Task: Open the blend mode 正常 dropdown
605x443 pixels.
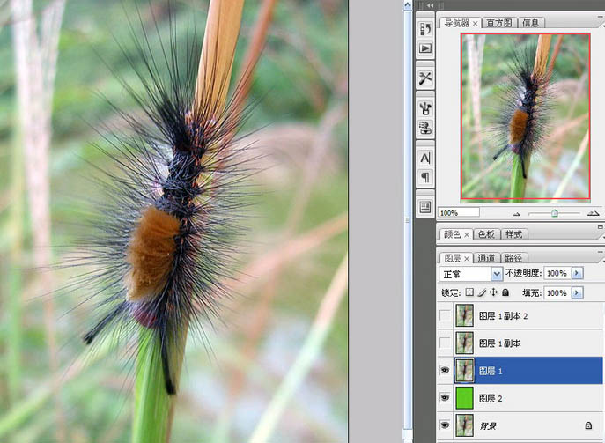Action: coord(497,274)
